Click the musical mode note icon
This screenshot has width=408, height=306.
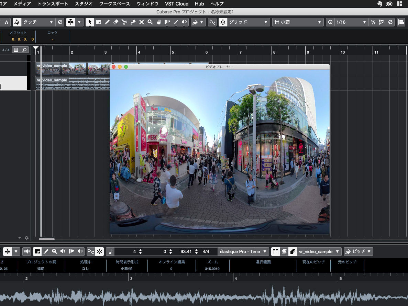(x=110, y=251)
